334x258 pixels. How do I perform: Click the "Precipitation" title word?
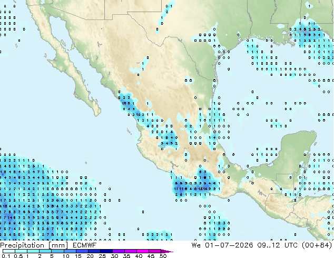click(x=22, y=245)
